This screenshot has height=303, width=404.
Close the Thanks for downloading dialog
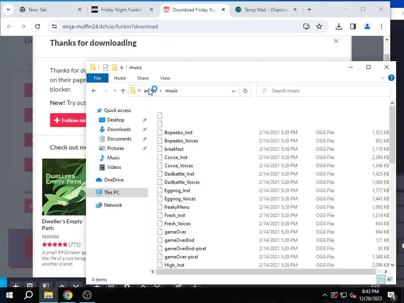click(x=336, y=41)
